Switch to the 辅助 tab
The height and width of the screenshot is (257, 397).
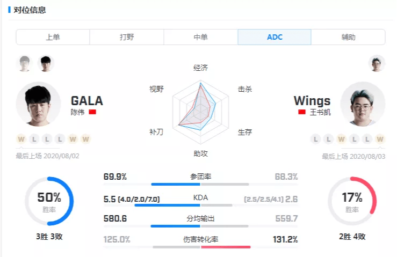[348, 37]
